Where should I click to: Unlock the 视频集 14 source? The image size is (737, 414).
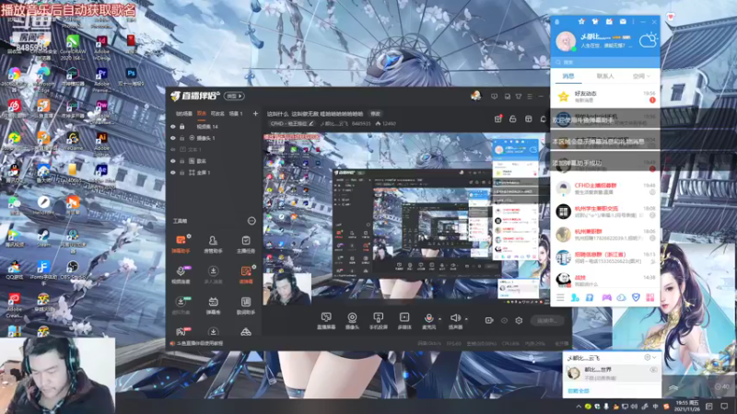pyautogui.click(x=181, y=127)
